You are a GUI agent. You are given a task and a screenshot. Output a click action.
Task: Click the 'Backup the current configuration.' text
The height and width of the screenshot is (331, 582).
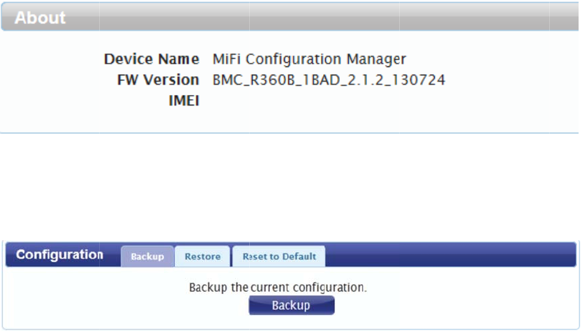(x=278, y=287)
